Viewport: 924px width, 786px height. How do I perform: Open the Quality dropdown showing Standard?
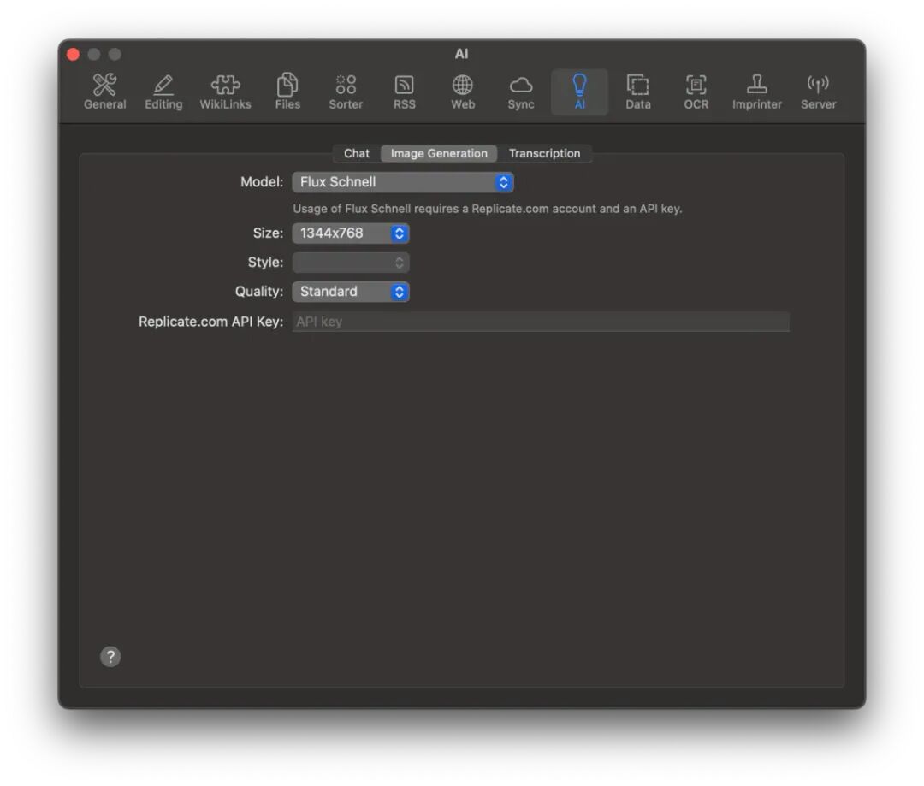click(351, 292)
